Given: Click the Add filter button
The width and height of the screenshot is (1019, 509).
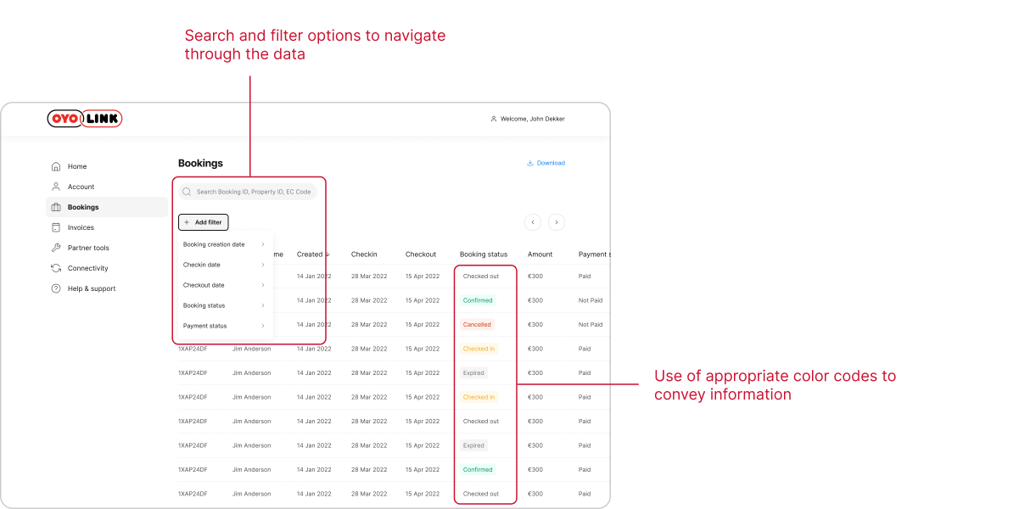Looking at the screenshot, I should coord(204,222).
